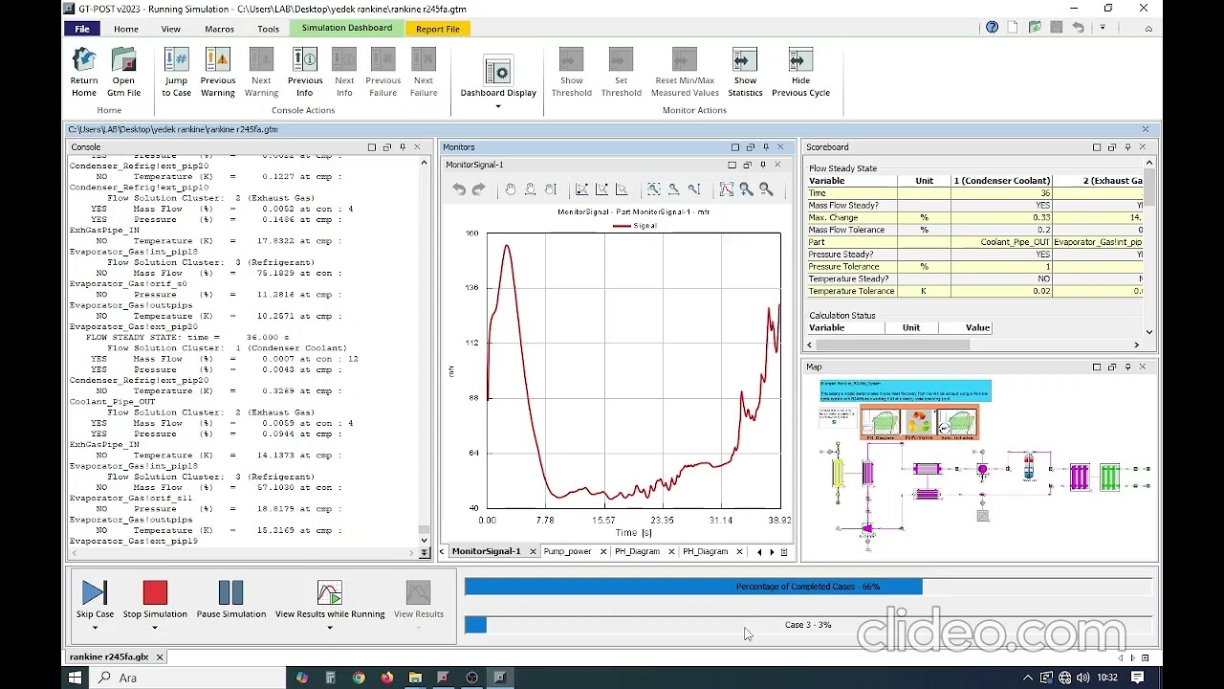Pin the Console panel
This screenshot has width=1224, height=689.
pos(403,147)
